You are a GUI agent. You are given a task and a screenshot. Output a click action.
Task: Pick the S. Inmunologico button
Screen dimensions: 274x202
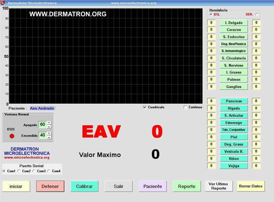[234, 51]
